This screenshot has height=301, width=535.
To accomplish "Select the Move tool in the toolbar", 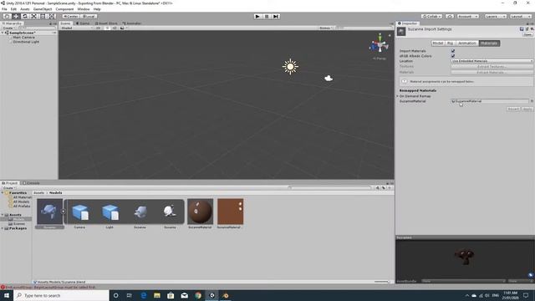I will (16, 17).
